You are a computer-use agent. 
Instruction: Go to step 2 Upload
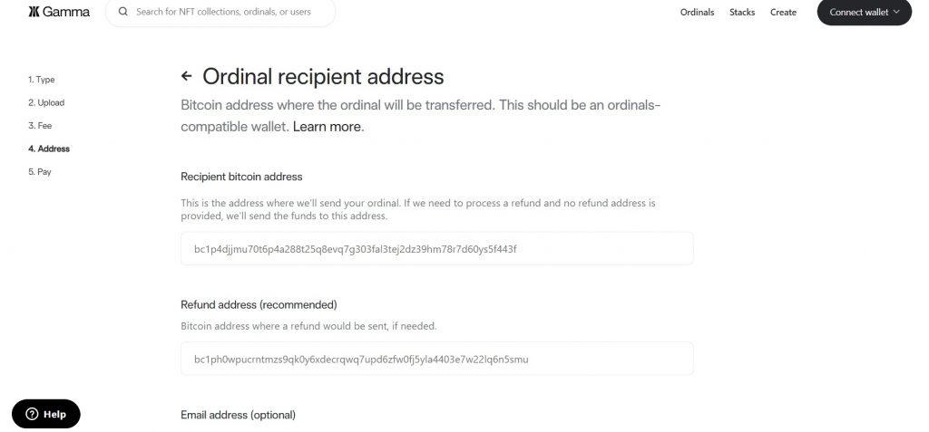[46, 102]
